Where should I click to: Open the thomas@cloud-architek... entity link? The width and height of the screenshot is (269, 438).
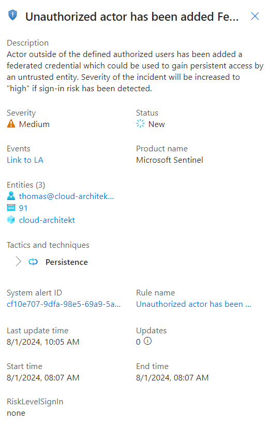coord(66,196)
